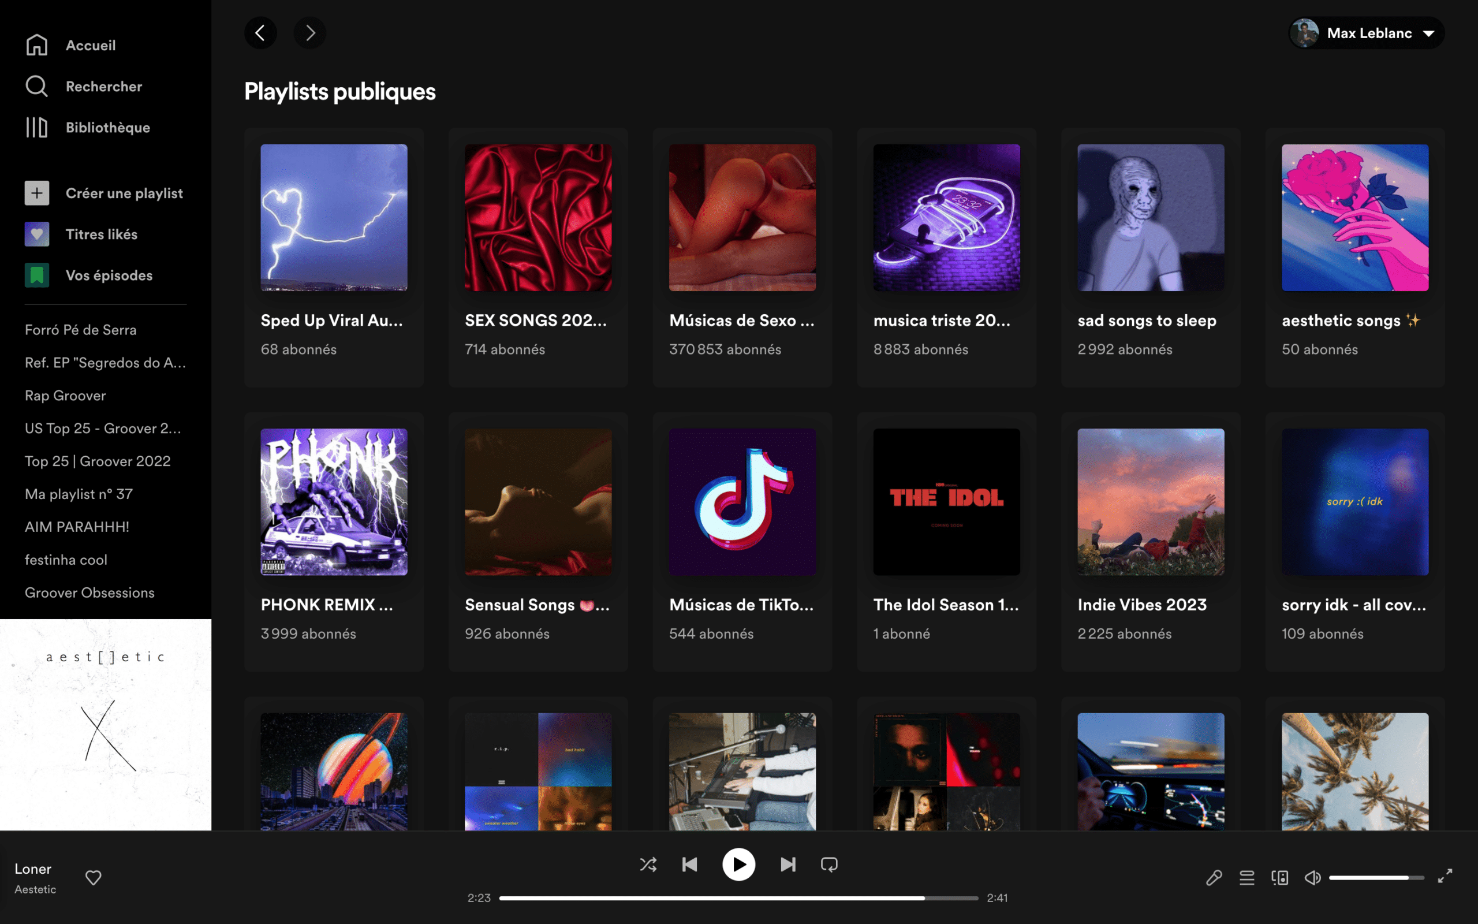Screen dimensions: 1478x924
Task: Adjust the volume slider
Action: click(1376, 878)
